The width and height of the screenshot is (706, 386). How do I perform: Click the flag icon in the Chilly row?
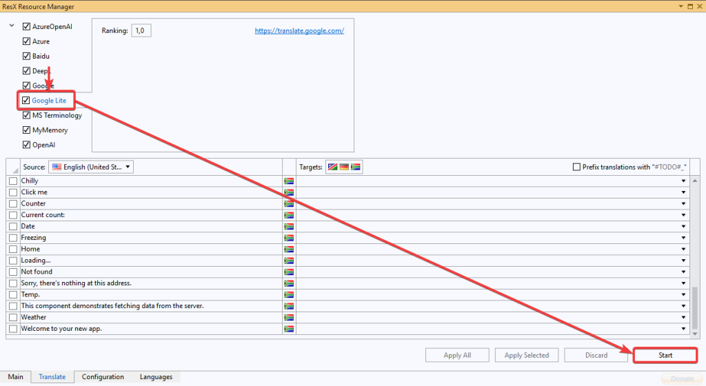pyautogui.click(x=289, y=181)
